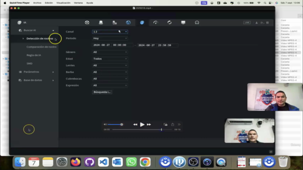
Task: Open OBS Studio from the Dock
Action: click(x=193, y=162)
